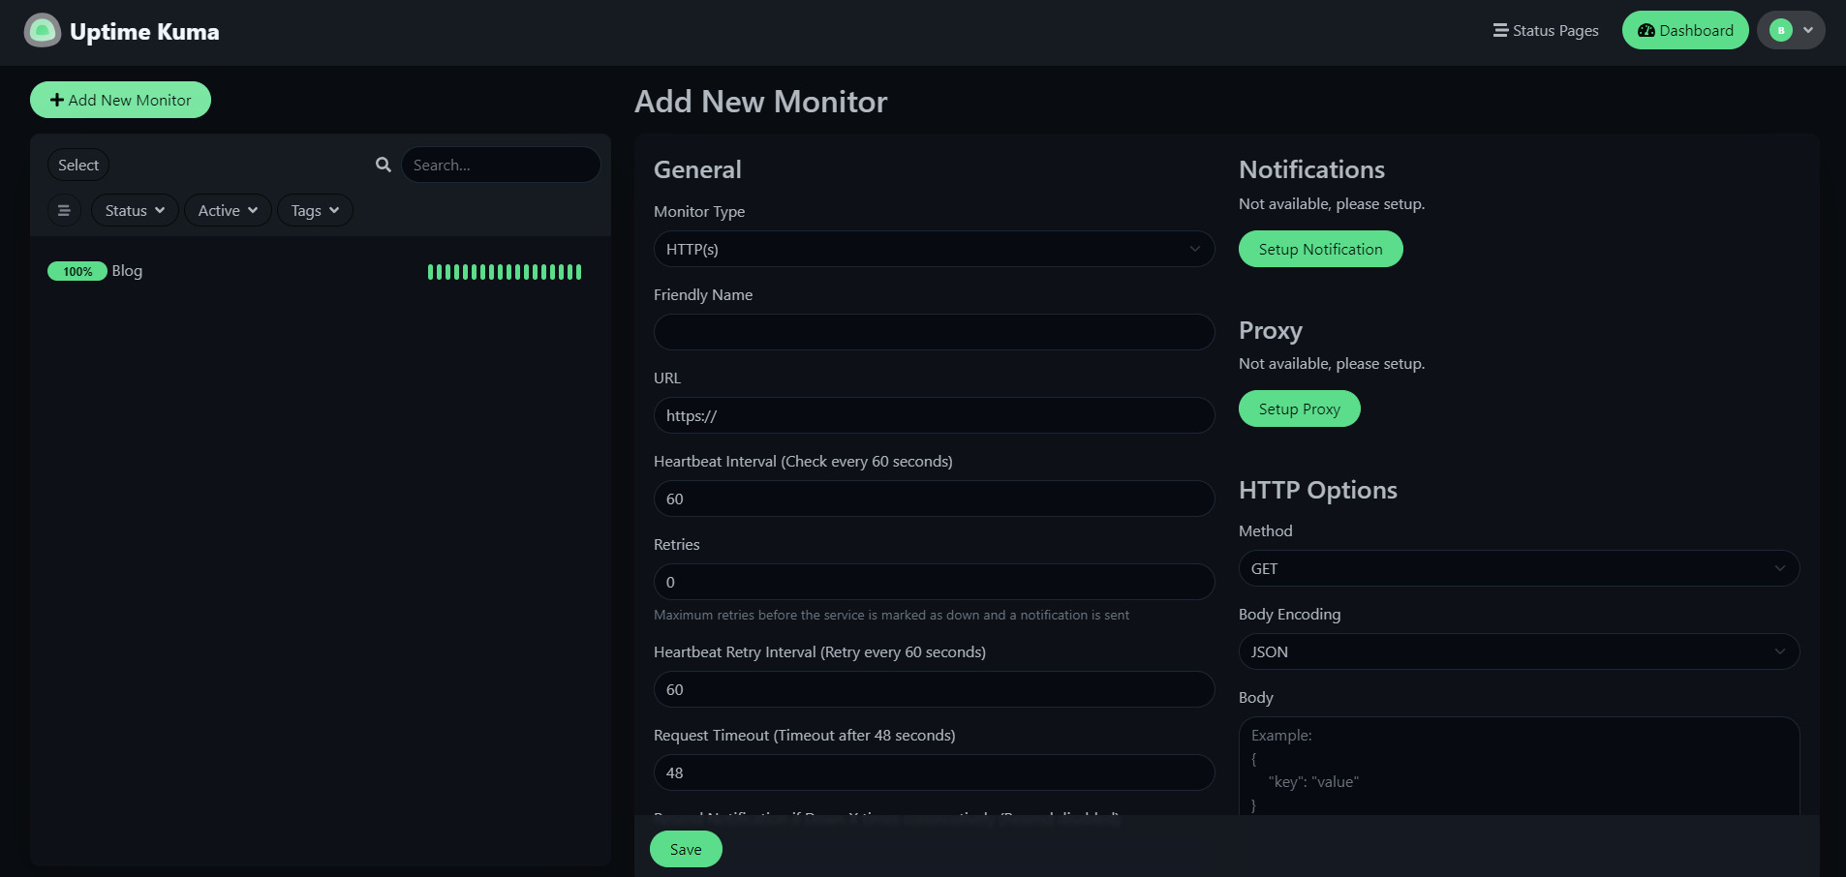
Task: Open the account chevron next to avatar
Action: click(x=1807, y=30)
